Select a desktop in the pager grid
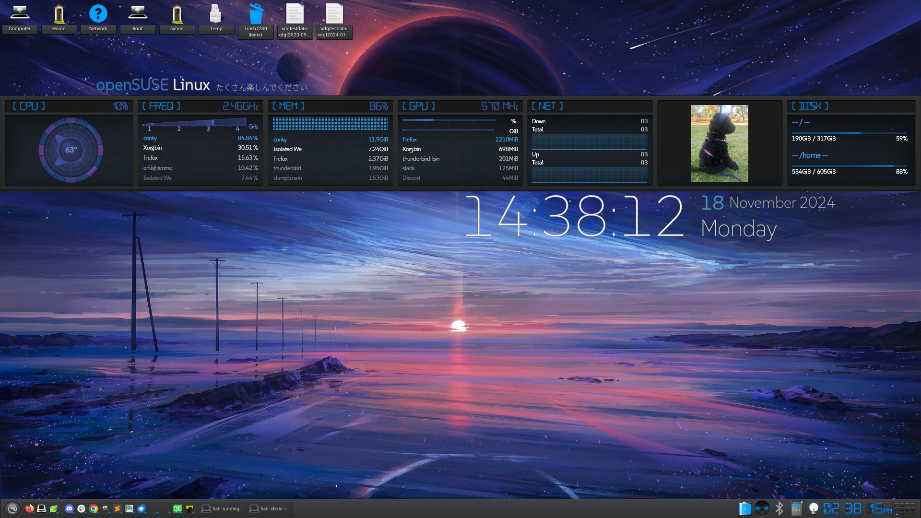Screen dimensions: 921x518 click(905, 508)
